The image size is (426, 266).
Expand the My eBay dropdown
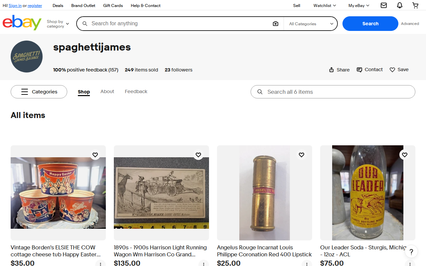(x=359, y=5)
